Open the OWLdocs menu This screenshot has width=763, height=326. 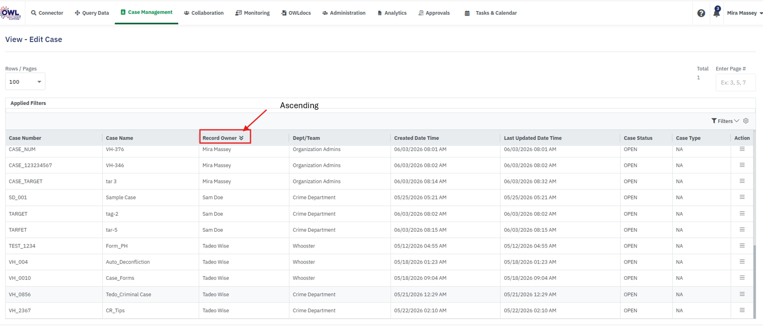pos(296,13)
